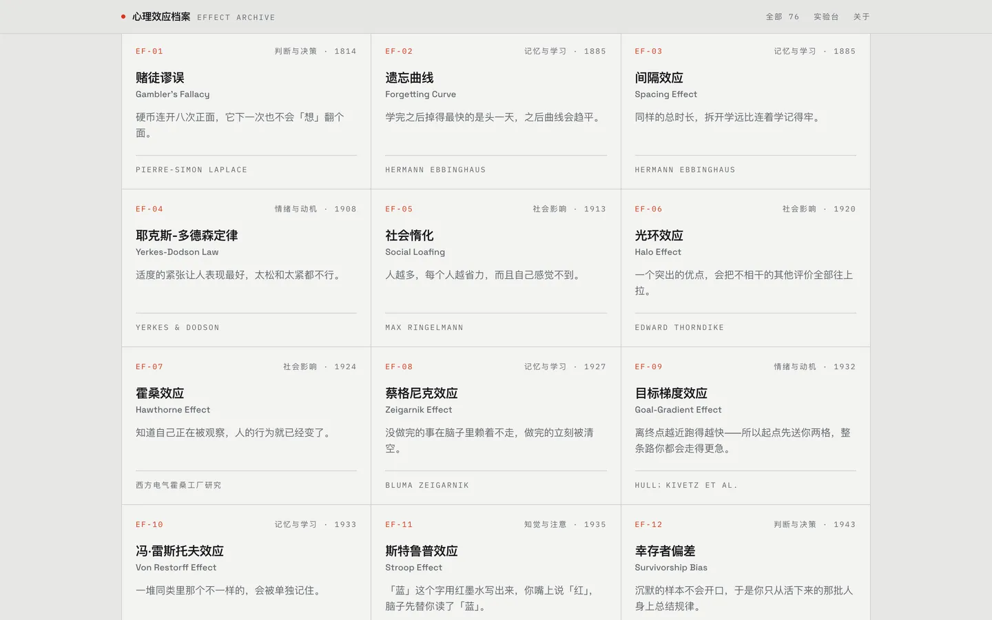Click the 心理效应档案 site title
The width and height of the screenshot is (992, 620).
coord(161,17)
